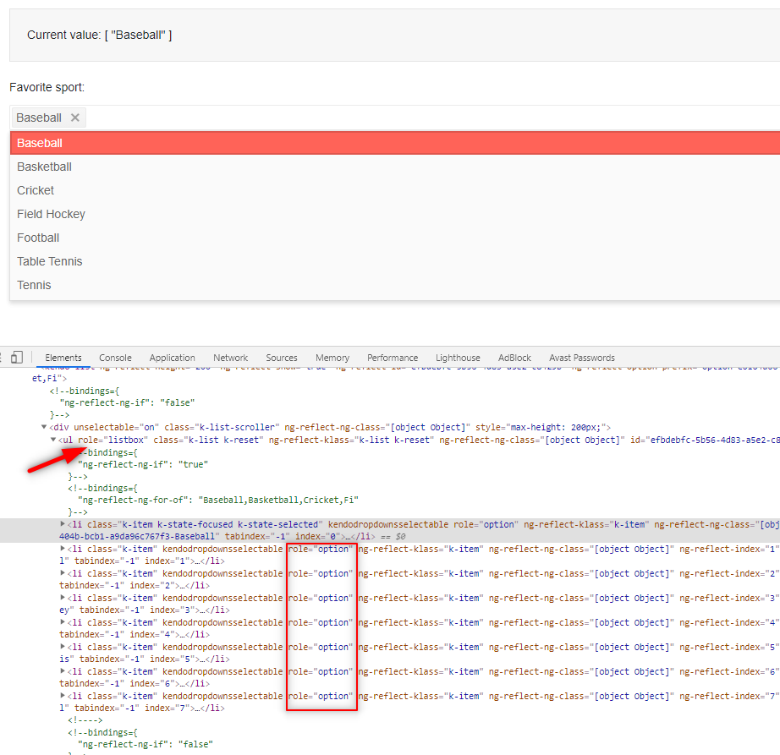Toggle the device emulation toolbar icon
Image resolution: width=780 pixels, height=755 pixels.
pos(16,358)
